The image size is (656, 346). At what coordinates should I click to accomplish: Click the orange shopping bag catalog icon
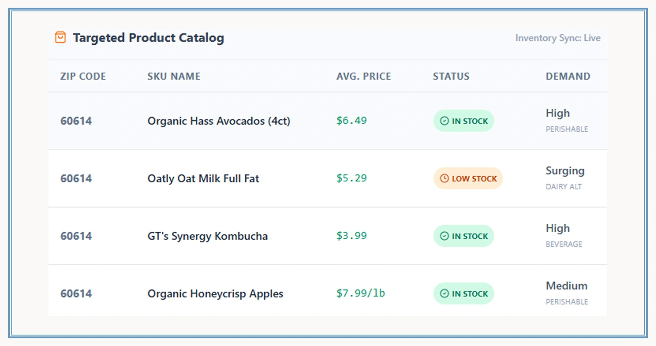pos(60,38)
